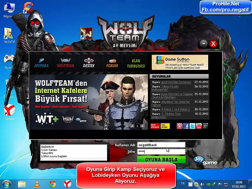Click the Ceza Sistemi yellow icon
Viewport: 252px width, 189px height.
point(165,126)
